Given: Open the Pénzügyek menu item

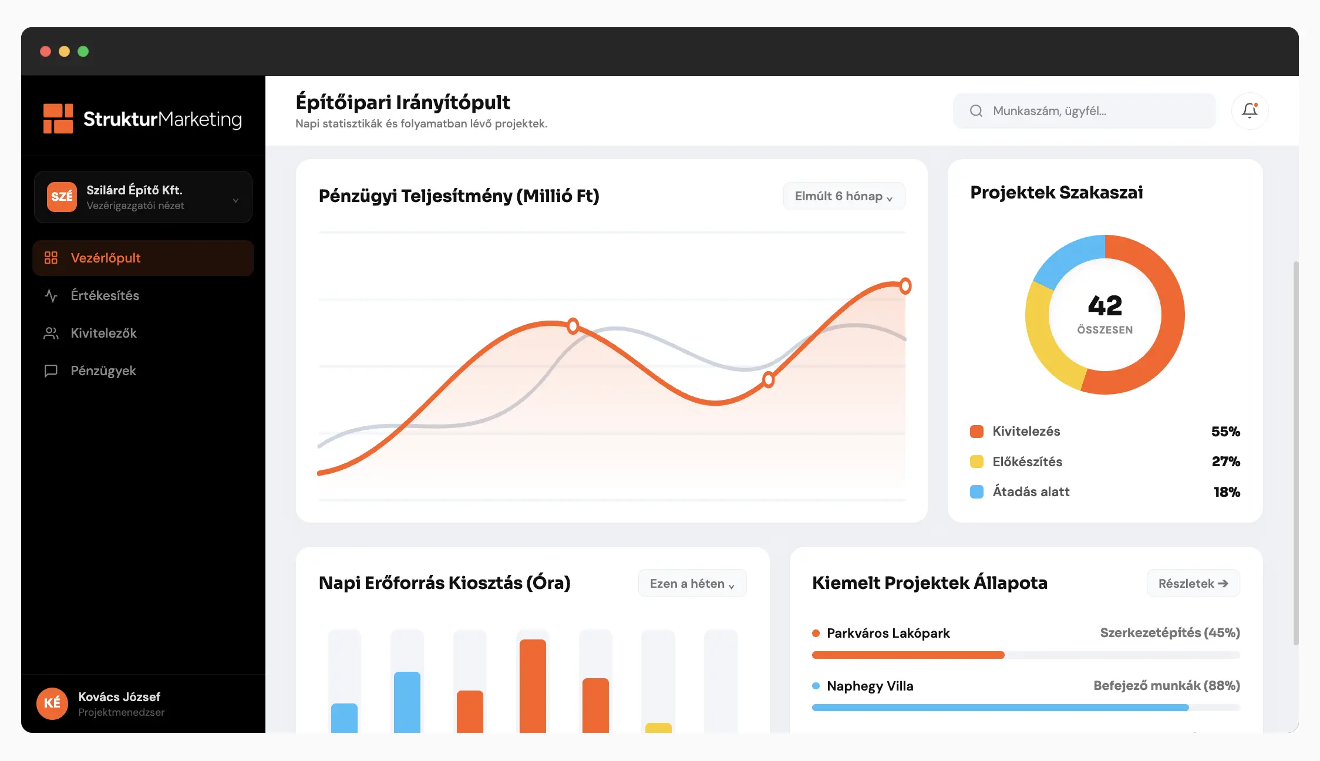Looking at the screenshot, I should (103, 371).
